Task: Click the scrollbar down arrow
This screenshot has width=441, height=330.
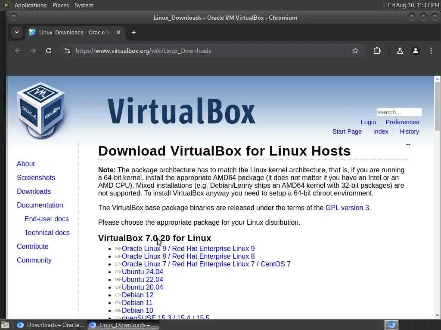Action: click(437, 315)
